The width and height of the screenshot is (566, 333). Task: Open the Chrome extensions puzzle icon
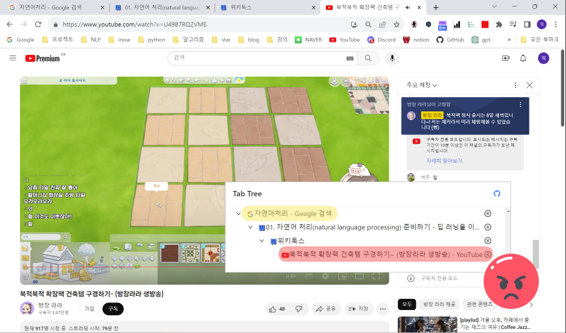pyautogui.click(x=499, y=24)
